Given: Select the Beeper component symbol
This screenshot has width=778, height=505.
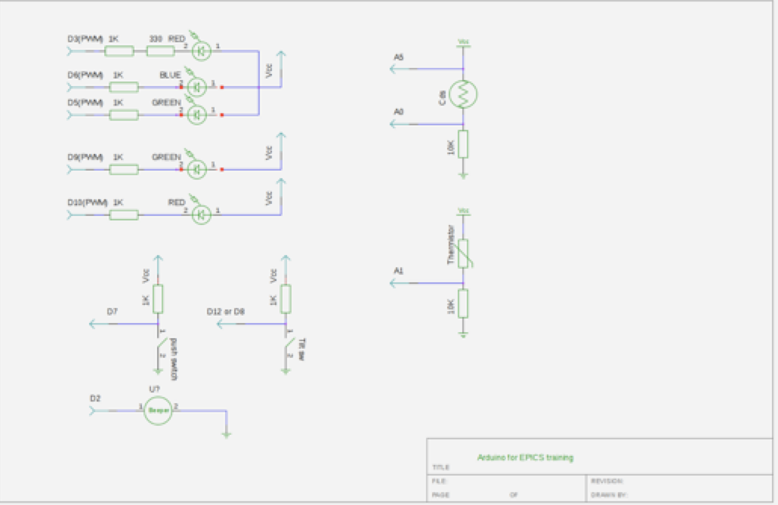Looking at the screenshot, I should [158, 411].
